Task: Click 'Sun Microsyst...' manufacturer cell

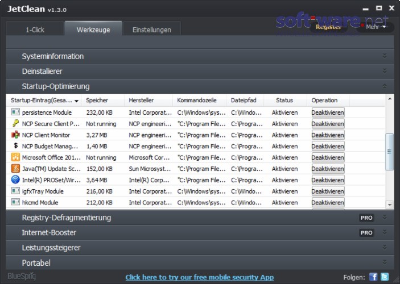Action: [150, 169]
